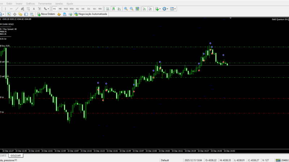Open the periods clock icon
This screenshot has height=162, width=289.
[x=164, y=9]
